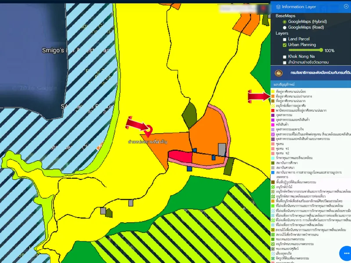Close the Information Layer panel
Screen dimensions: 351x263
tap(346, 7)
